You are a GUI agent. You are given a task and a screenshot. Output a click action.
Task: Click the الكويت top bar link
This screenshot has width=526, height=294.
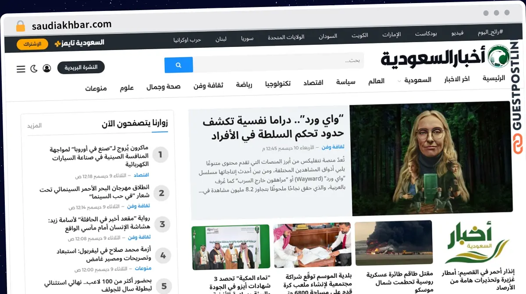pos(359,36)
